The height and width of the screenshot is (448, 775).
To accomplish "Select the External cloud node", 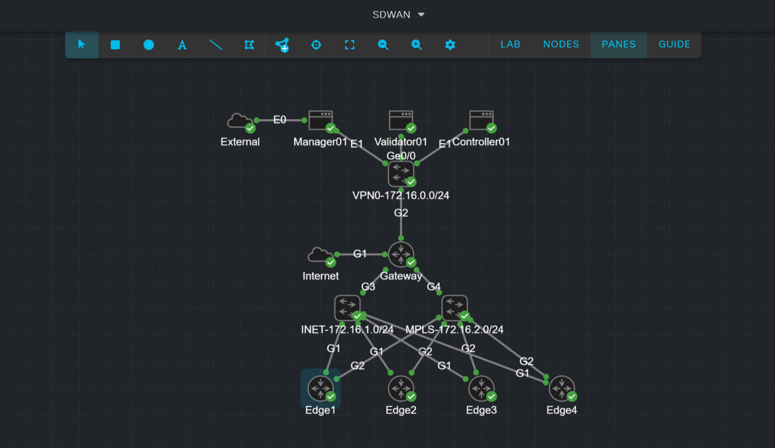I will [x=240, y=120].
